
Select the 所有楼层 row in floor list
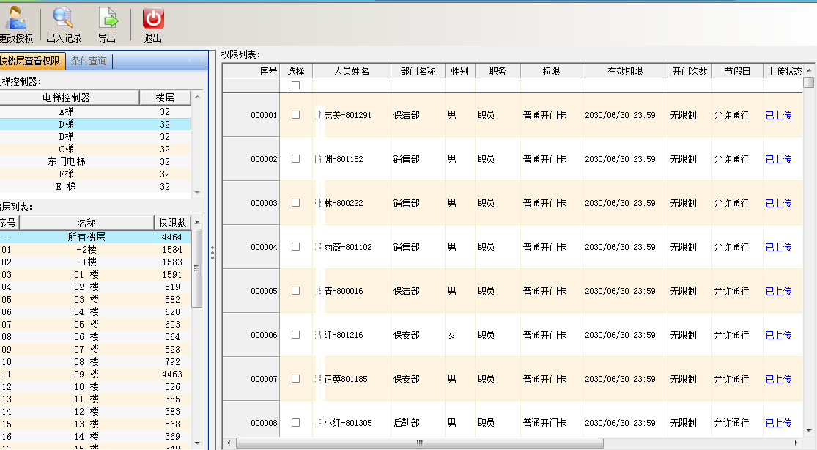95,237
